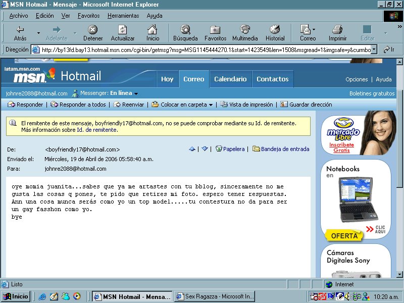The image size is (404, 303).
Task: Follow the Id. de remitente link
Action: 97,130
